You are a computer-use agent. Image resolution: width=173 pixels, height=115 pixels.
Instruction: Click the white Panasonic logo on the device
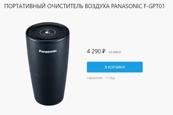click(x=48, y=51)
